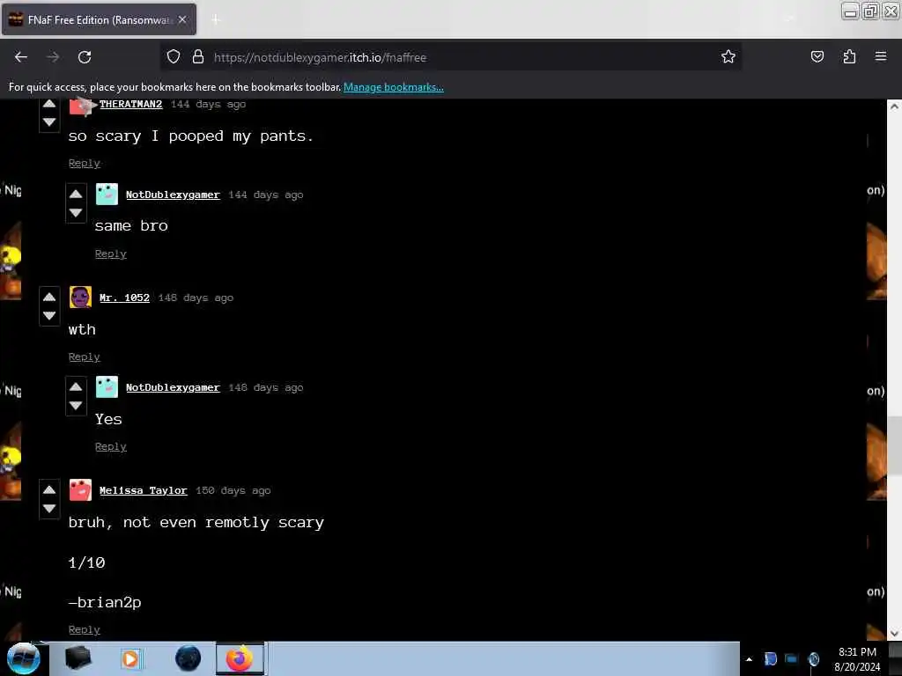The width and height of the screenshot is (902, 676).
Task: Upvote THERATMAN2's comment
Action: tap(49, 104)
